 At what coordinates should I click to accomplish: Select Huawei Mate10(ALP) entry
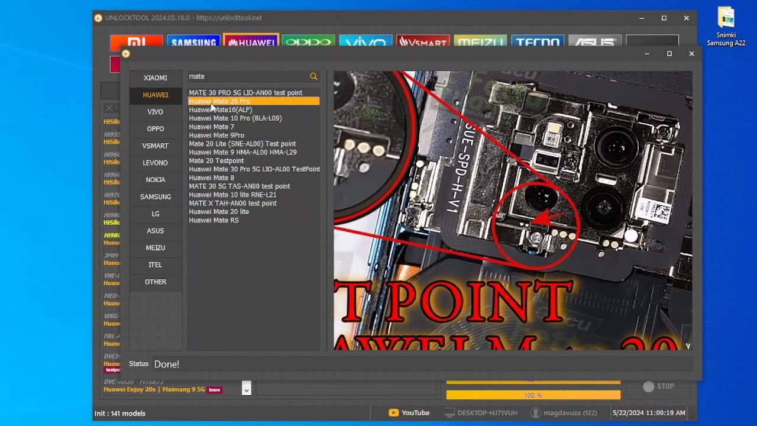tap(254, 110)
